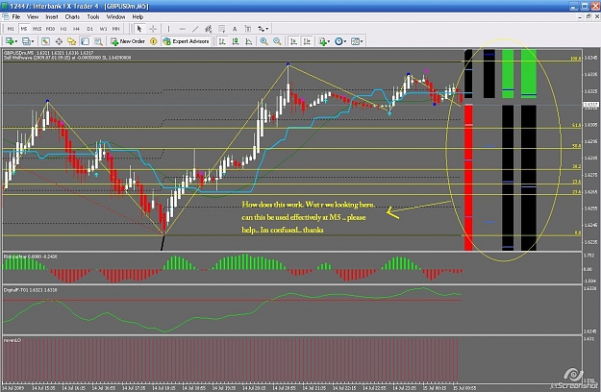This screenshot has height=392, width=601.
Task: Switch chart to M1 timeframe
Action: (11, 29)
